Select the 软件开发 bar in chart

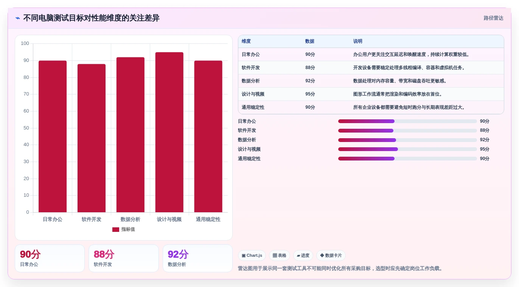click(x=92, y=138)
